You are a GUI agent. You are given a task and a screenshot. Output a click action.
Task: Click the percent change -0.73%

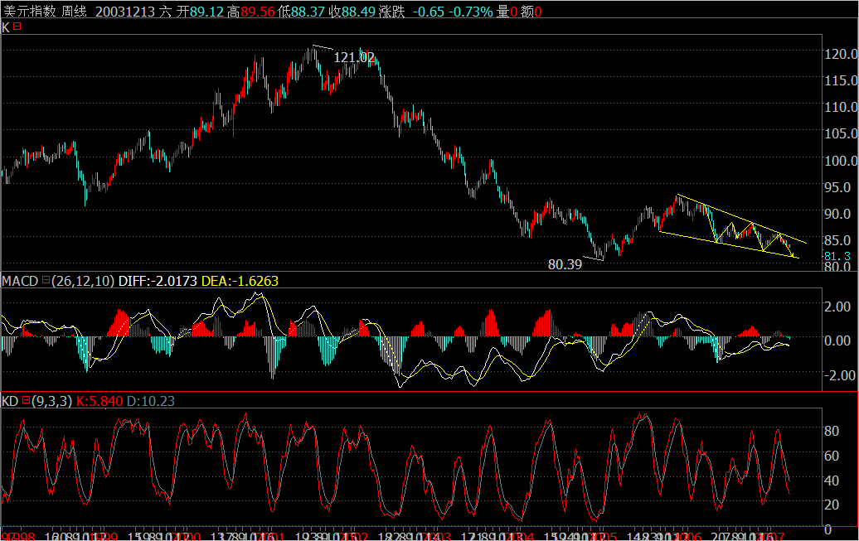point(471,12)
